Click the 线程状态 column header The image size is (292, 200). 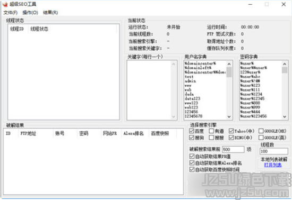click(x=72, y=29)
